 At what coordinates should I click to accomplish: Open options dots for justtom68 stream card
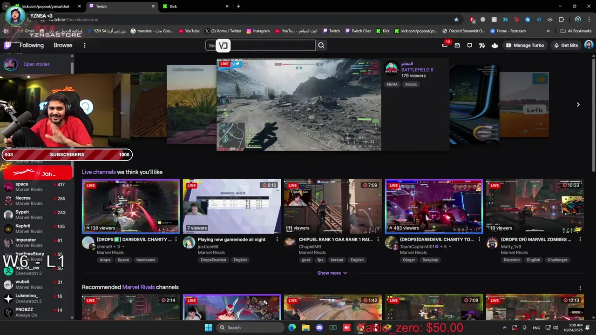tap(277, 239)
